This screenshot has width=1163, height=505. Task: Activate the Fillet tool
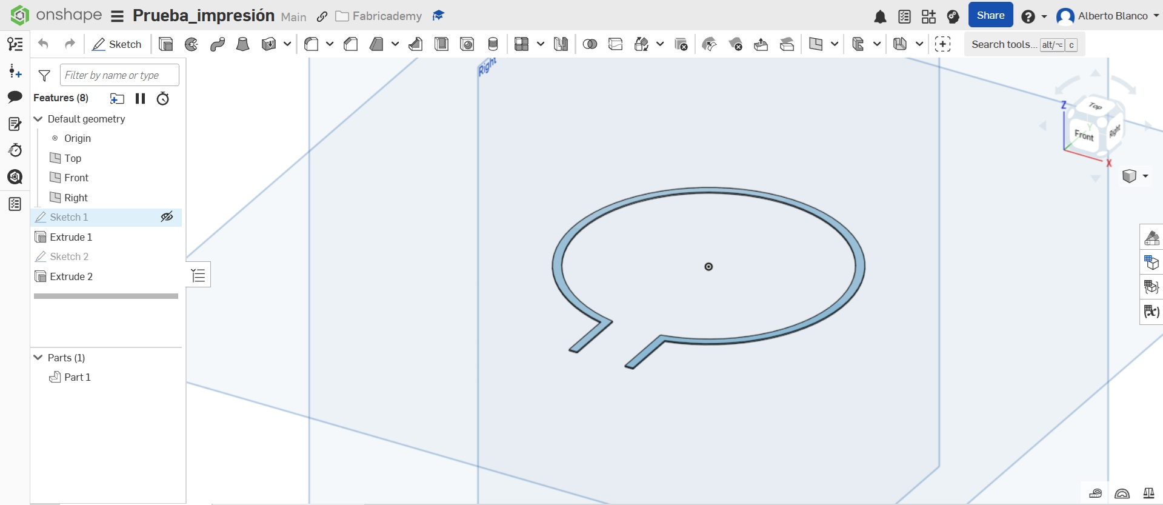(312, 44)
